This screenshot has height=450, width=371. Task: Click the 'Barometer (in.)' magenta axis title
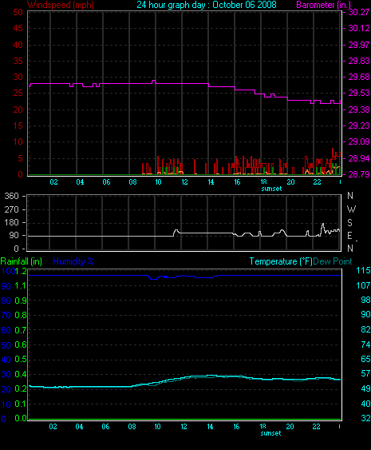pyautogui.click(x=323, y=5)
